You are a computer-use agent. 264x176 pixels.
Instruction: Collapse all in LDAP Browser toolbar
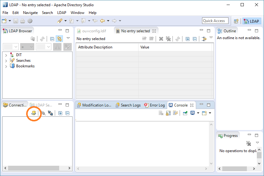click(52, 39)
